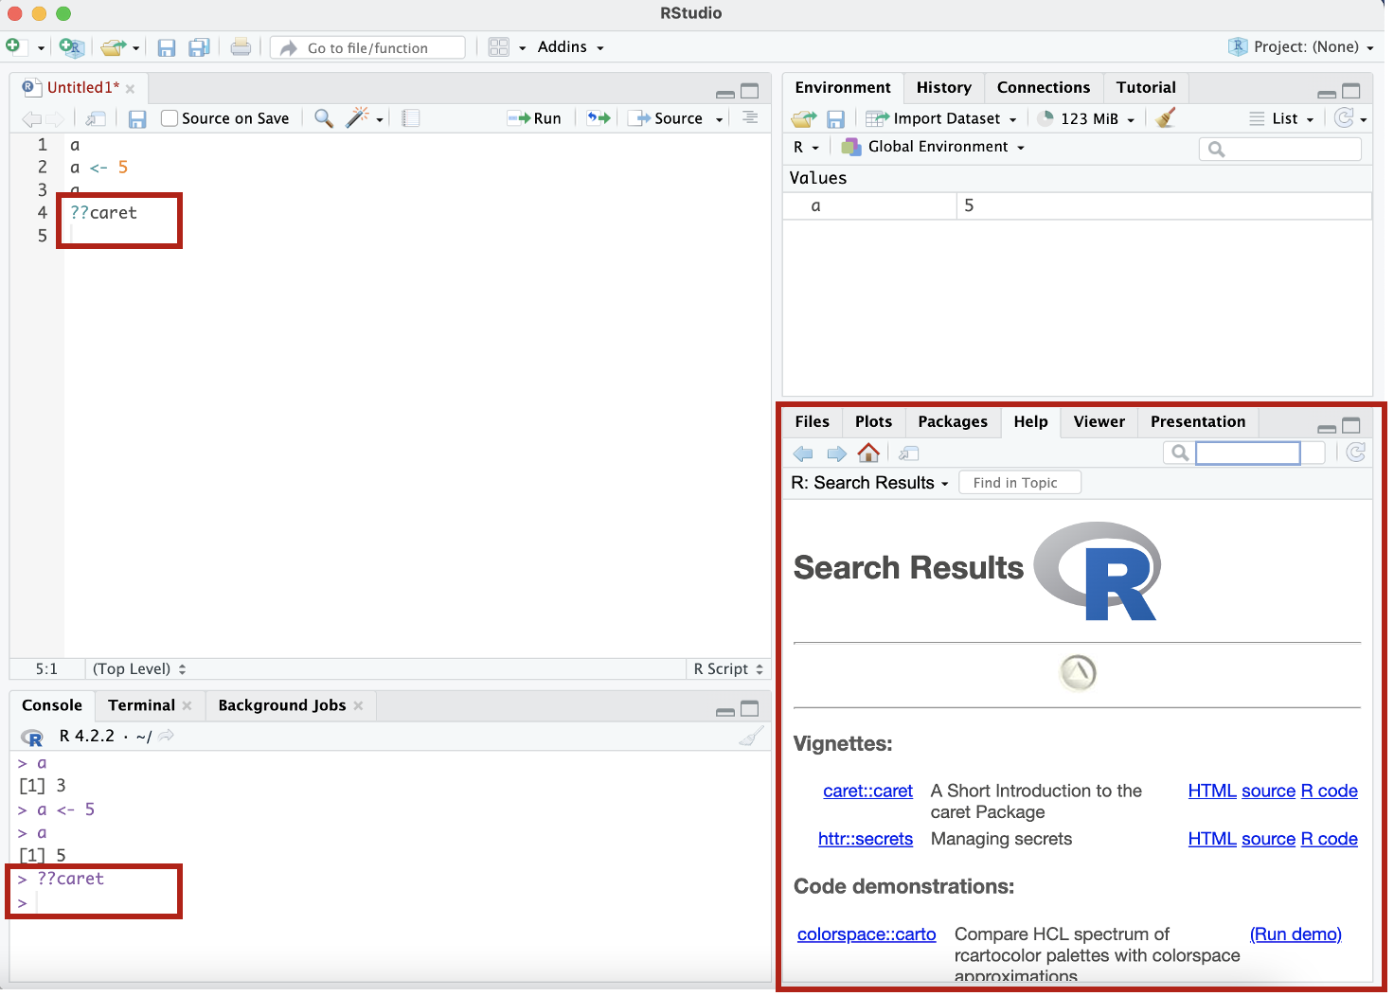The height and width of the screenshot is (996, 1394).
Task: Open the colorspace::carto demo link
Action: 867,934
